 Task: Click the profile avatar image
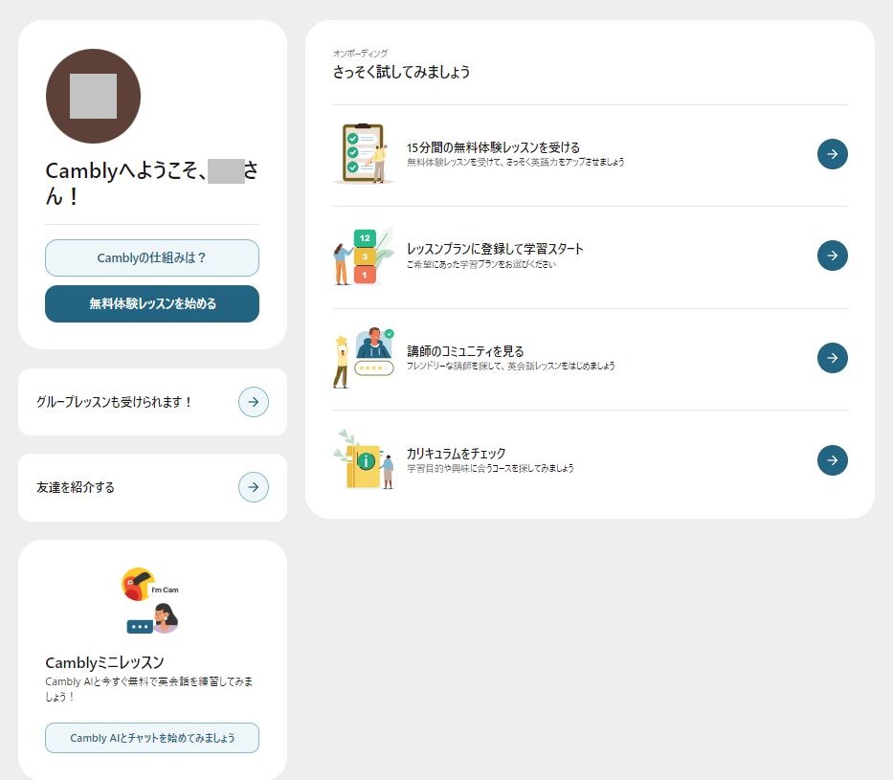pyautogui.click(x=93, y=96)
